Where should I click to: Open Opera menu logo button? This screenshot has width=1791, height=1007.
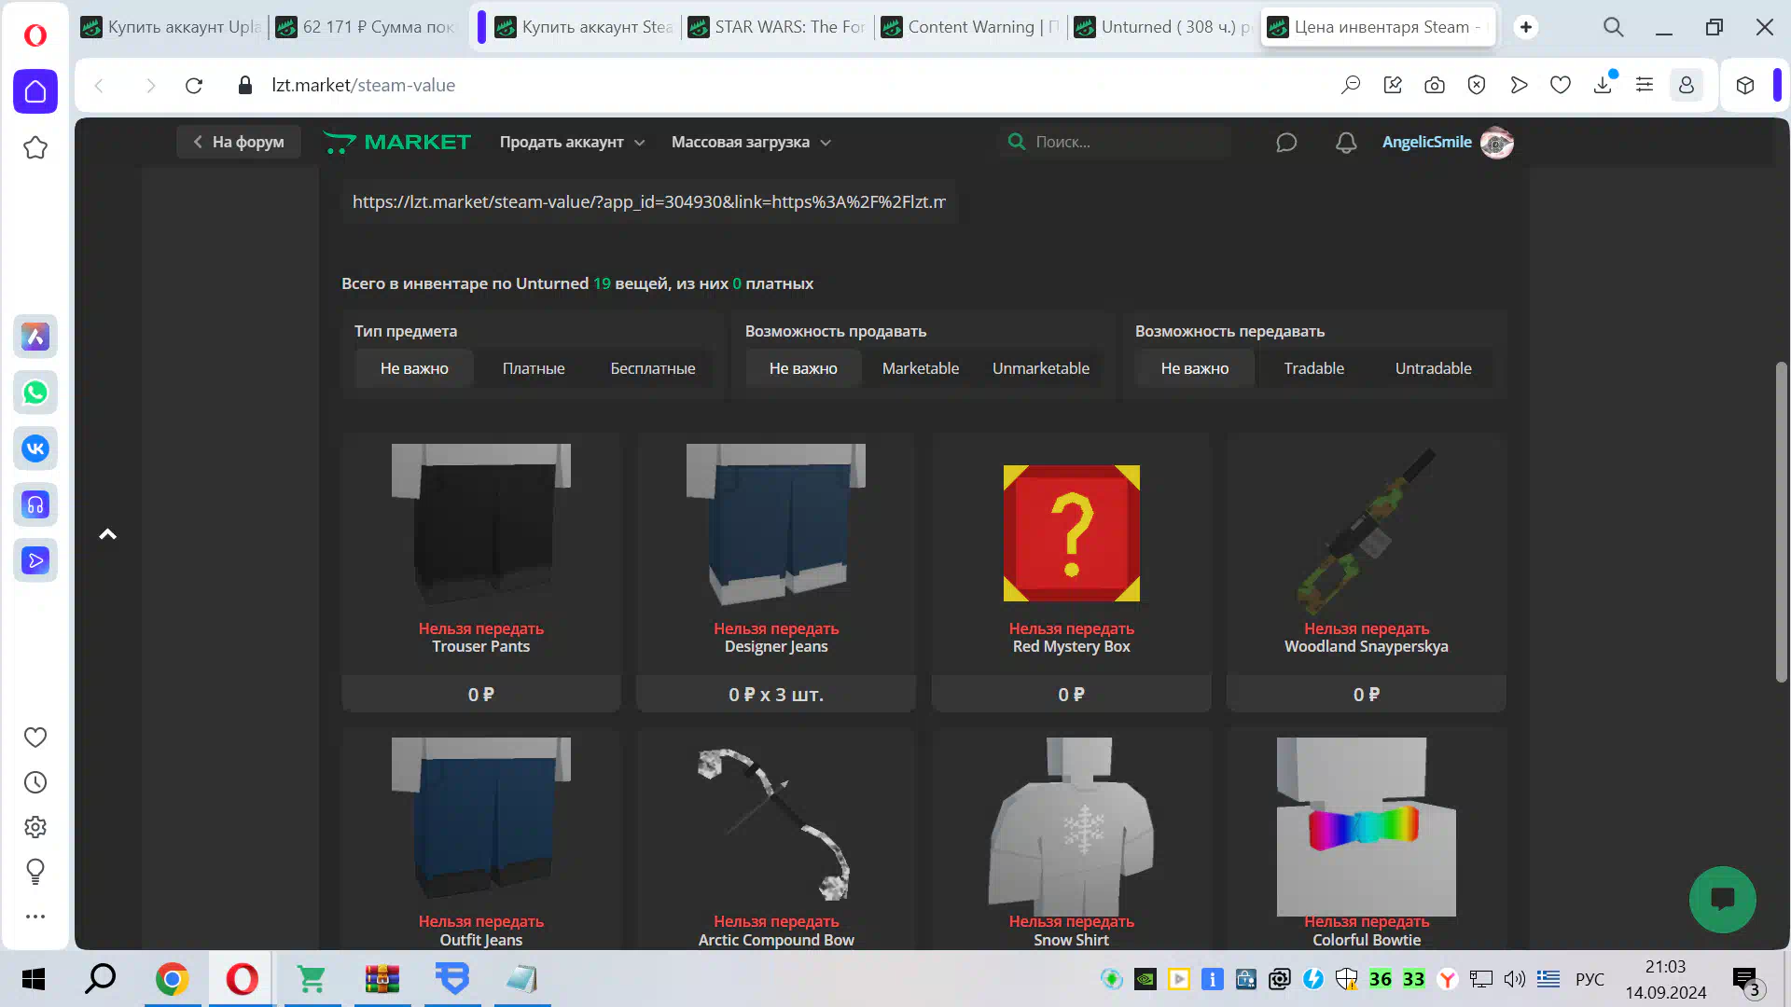coord(35,34)
